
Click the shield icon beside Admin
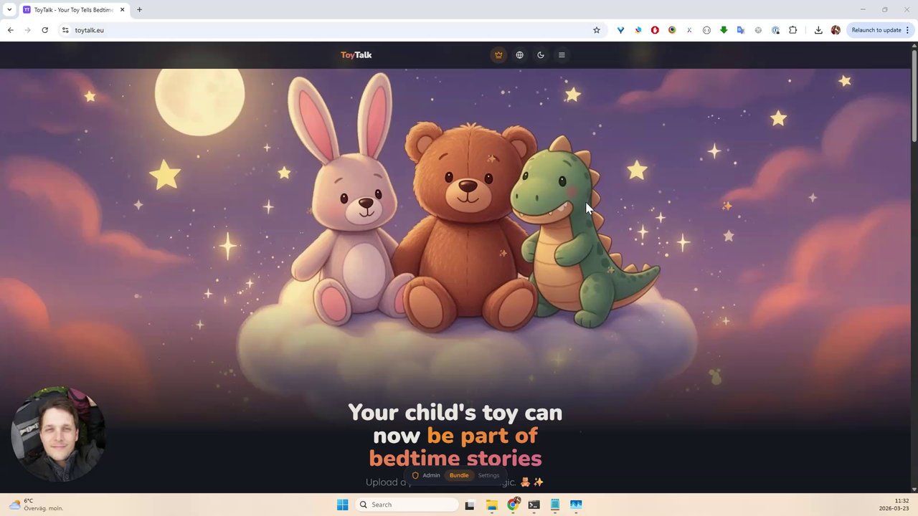(415, 475)
